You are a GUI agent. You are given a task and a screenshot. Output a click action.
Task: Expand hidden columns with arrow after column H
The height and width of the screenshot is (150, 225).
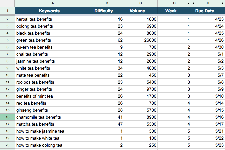(222, 3)
